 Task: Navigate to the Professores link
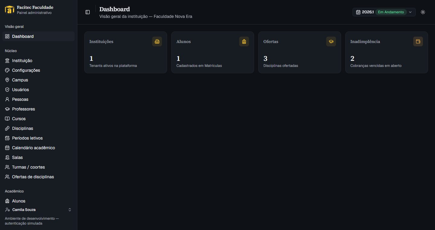(x=38, y=109)
